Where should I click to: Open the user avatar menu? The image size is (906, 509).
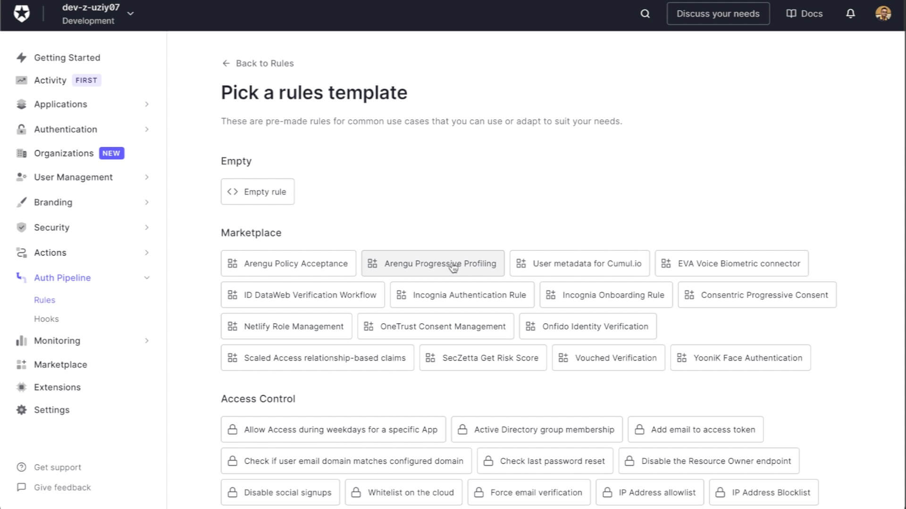click(883, 14)
